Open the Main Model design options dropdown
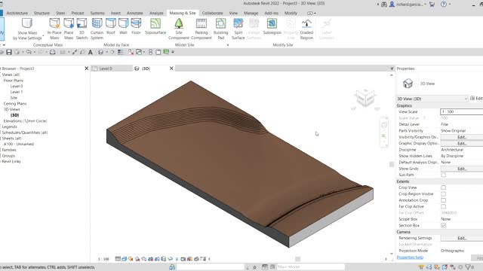This screenshot has height=271, width=483. point(311,267)
